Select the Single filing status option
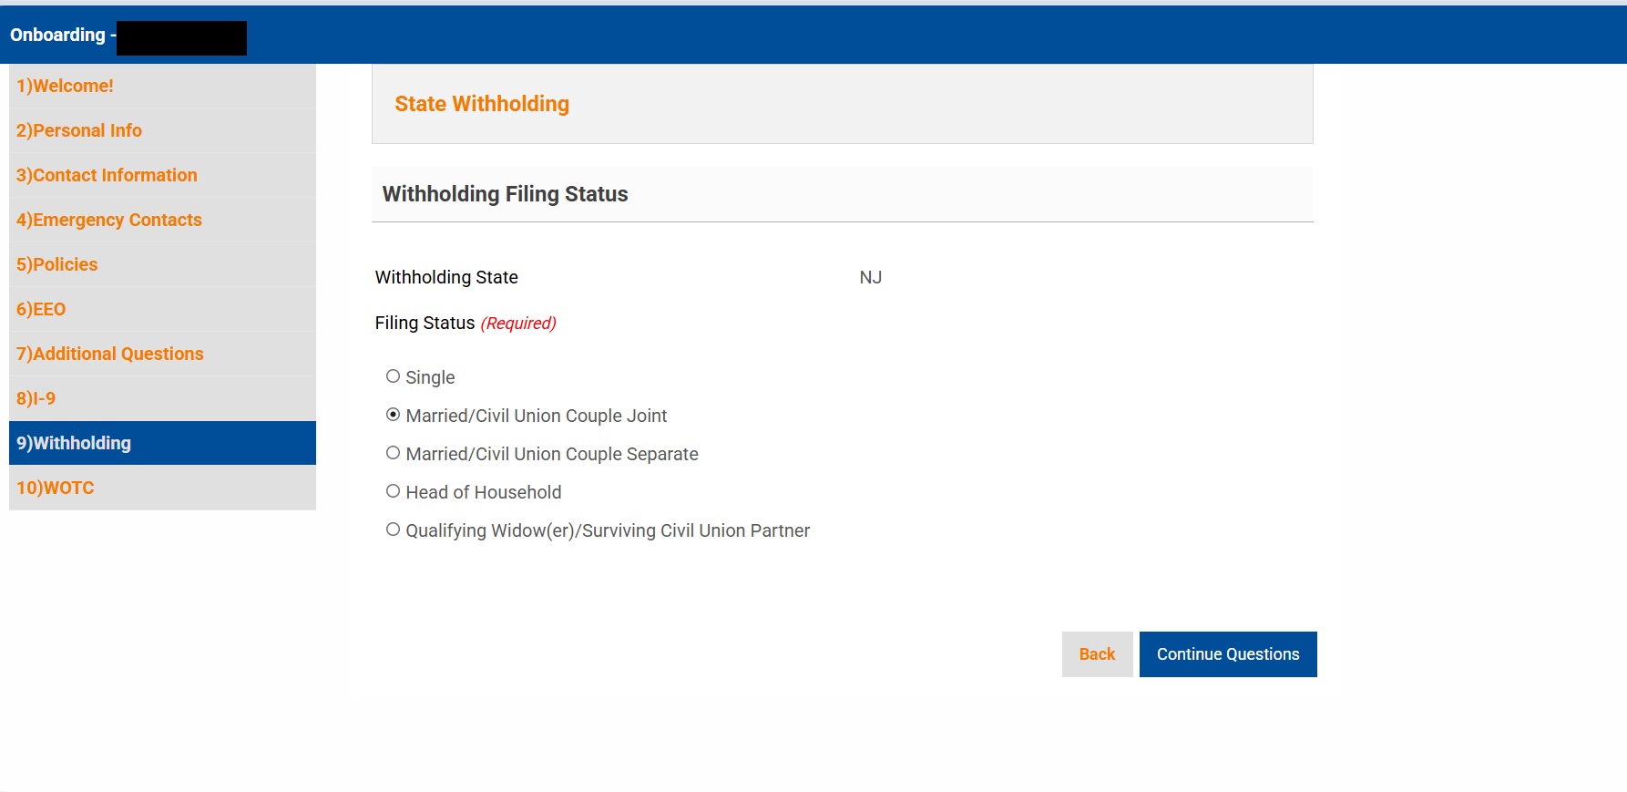Viewport: 1627px width, 792px height. [393, 376]
